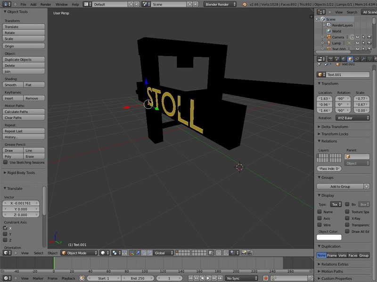Toggle the snap magnet icon
This screenshot has height=282, width=377.
pyautogui.click(x=226, y=253)
